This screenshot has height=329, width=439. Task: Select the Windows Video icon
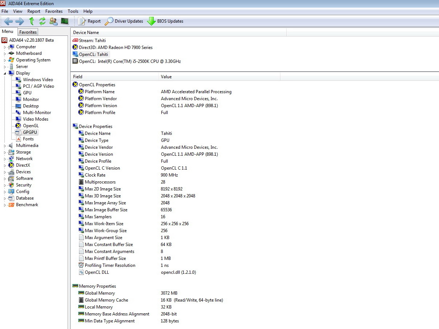pyautogui.click(x=18, y=80)
